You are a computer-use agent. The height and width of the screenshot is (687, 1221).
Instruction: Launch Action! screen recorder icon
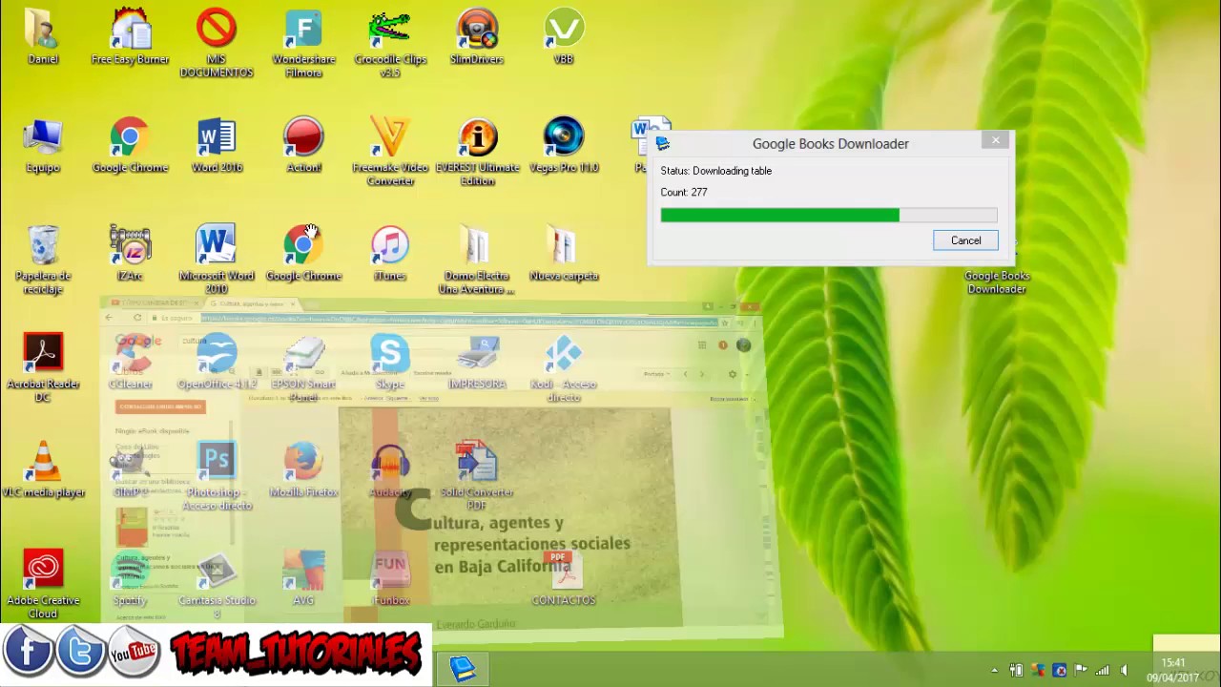(x=303, y=145)
